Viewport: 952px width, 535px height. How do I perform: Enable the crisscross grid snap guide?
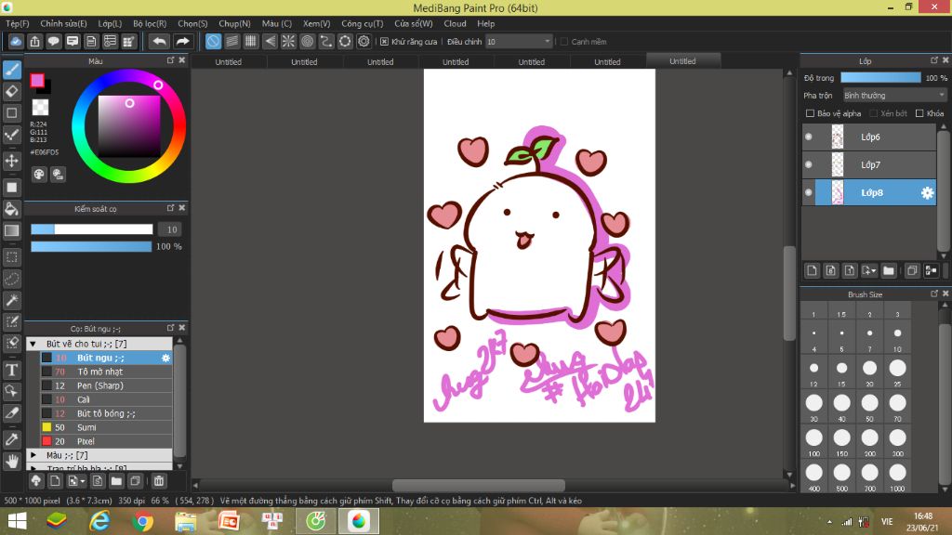(x=251, y=41)
